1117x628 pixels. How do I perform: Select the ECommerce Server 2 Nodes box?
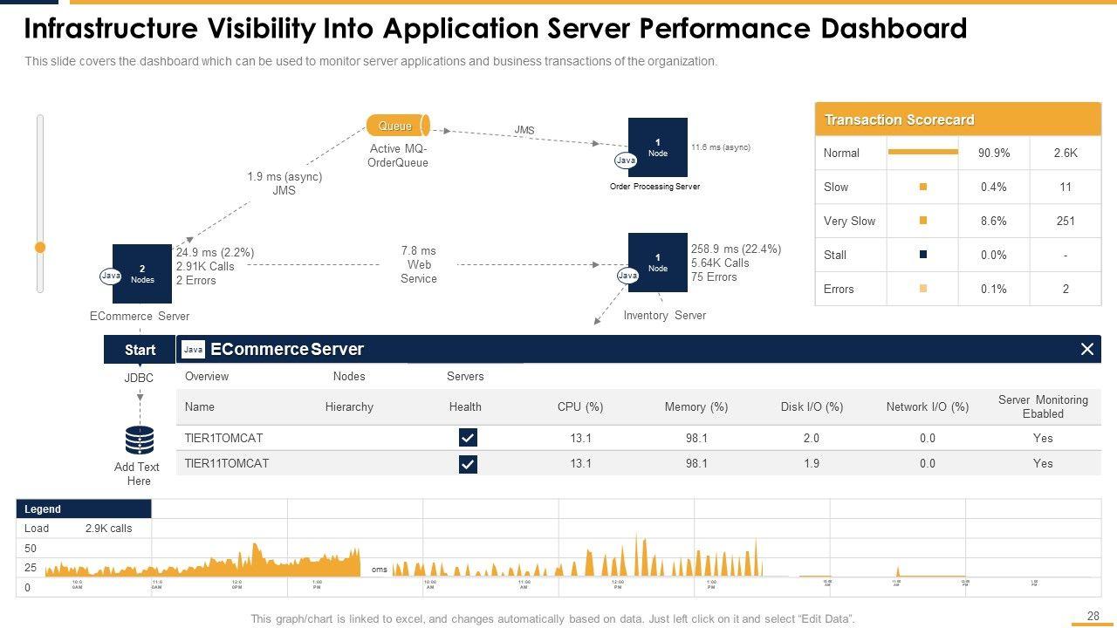142,273
